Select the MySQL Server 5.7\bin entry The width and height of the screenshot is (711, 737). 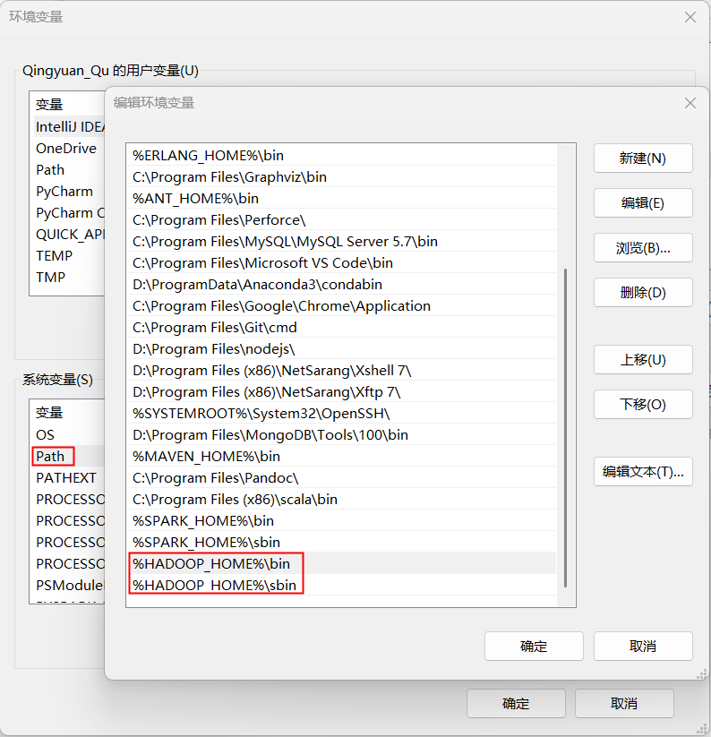click(x=341, y=241)
